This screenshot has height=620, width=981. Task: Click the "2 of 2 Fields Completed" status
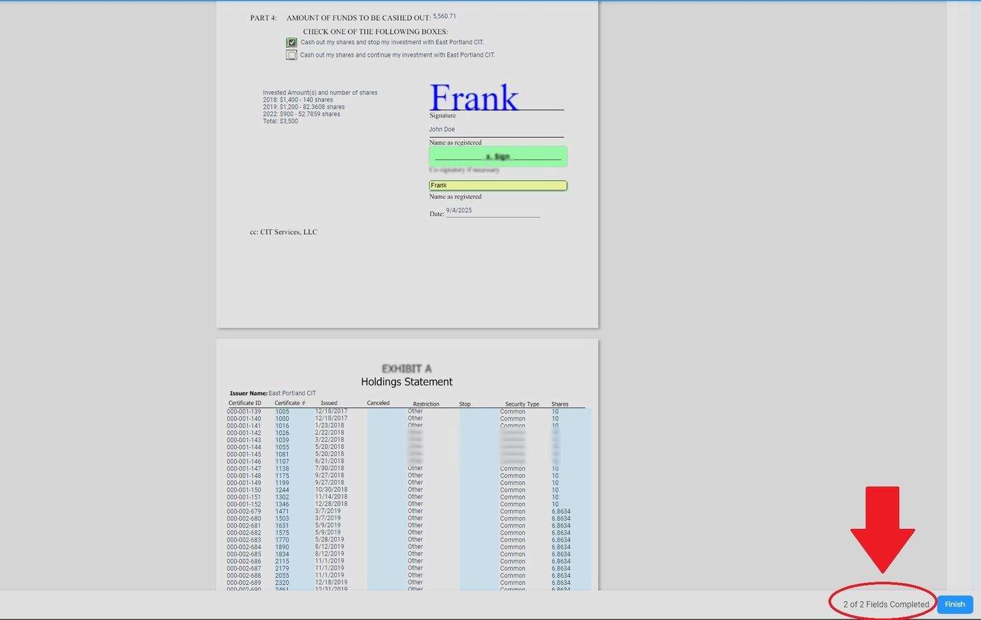coord(886,604)
